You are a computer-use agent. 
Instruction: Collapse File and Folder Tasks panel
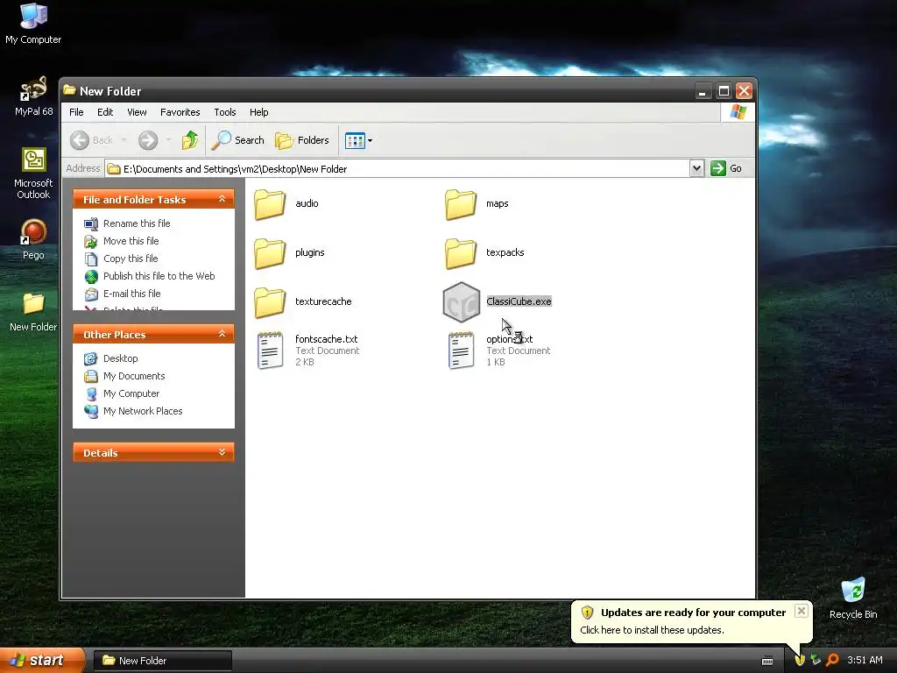tap(222, 199)
